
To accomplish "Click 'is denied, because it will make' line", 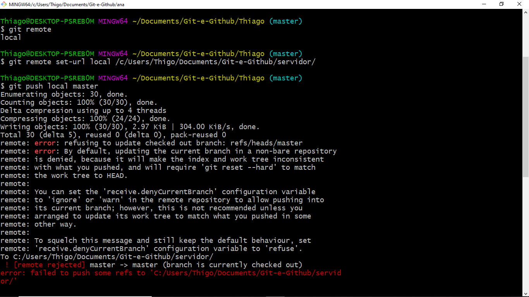I will coord(162,159).
